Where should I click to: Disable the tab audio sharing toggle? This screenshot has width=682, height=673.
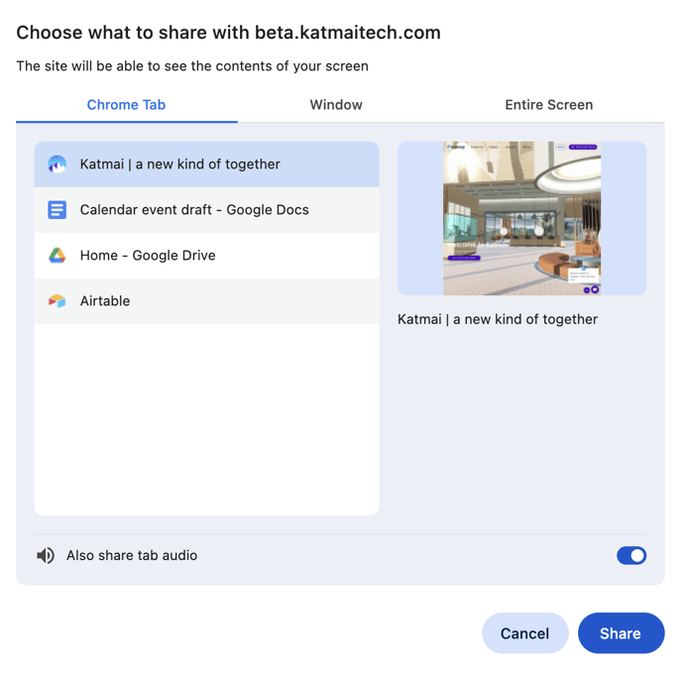pos(630,556)
